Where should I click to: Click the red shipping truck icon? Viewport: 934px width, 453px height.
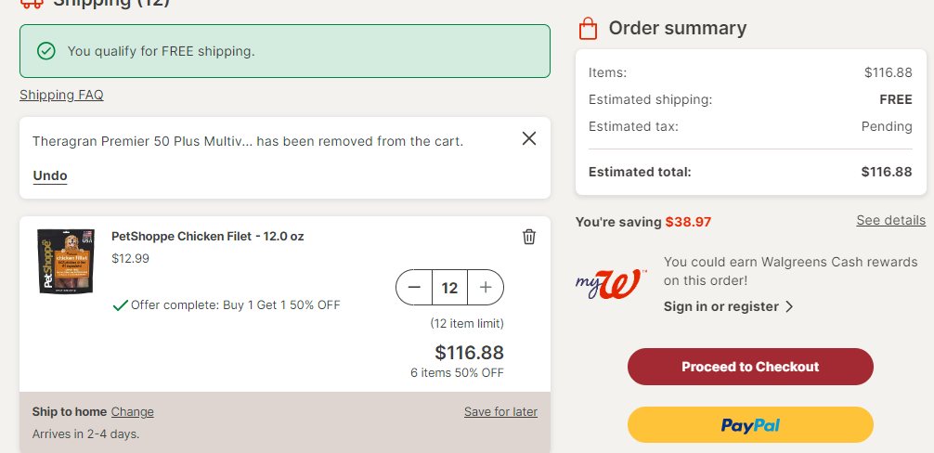pos(32,3)
